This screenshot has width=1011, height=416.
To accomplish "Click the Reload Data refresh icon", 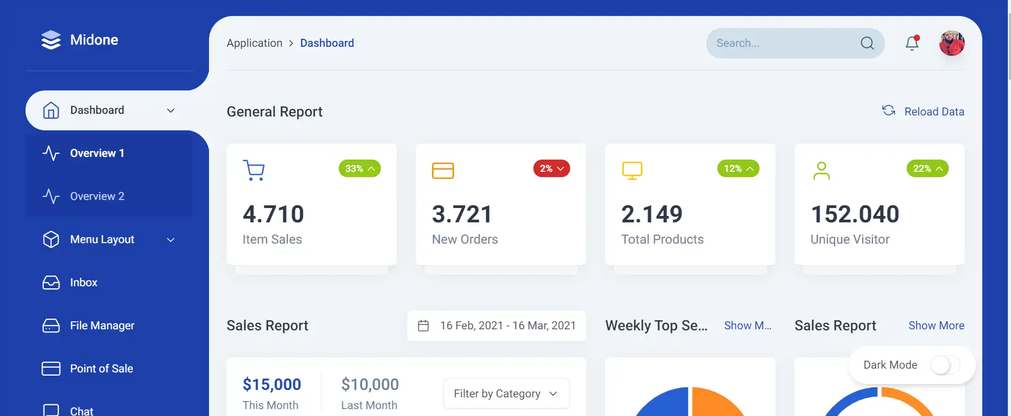I will 889,111.
